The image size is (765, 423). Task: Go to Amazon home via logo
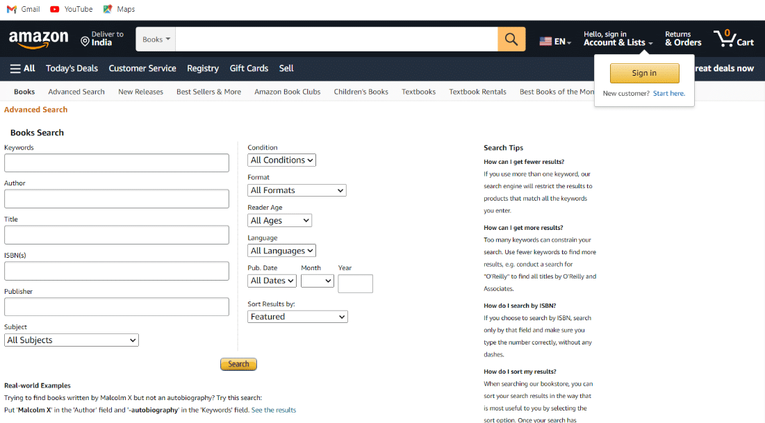click(38, 40)
